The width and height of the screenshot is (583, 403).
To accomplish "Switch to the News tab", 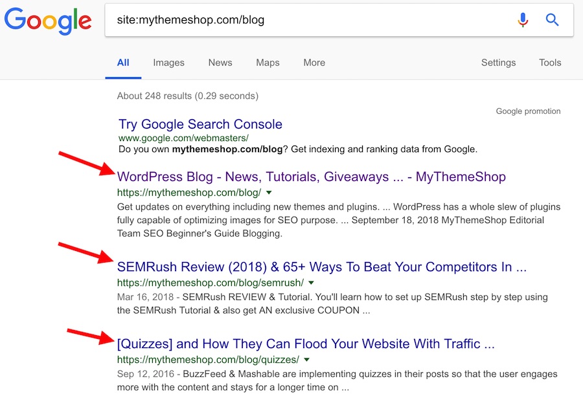I will pos(220,63).
